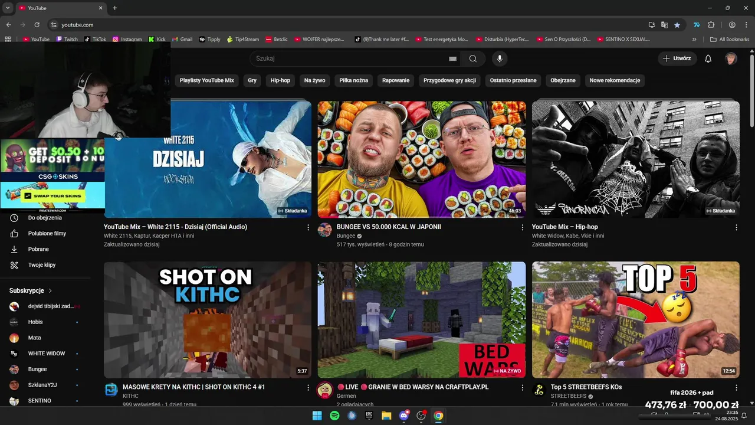Image resolution: width=755 pixels, height=425 pixels.
Task: Click the search magnifier button
Action: pos(473,58)
